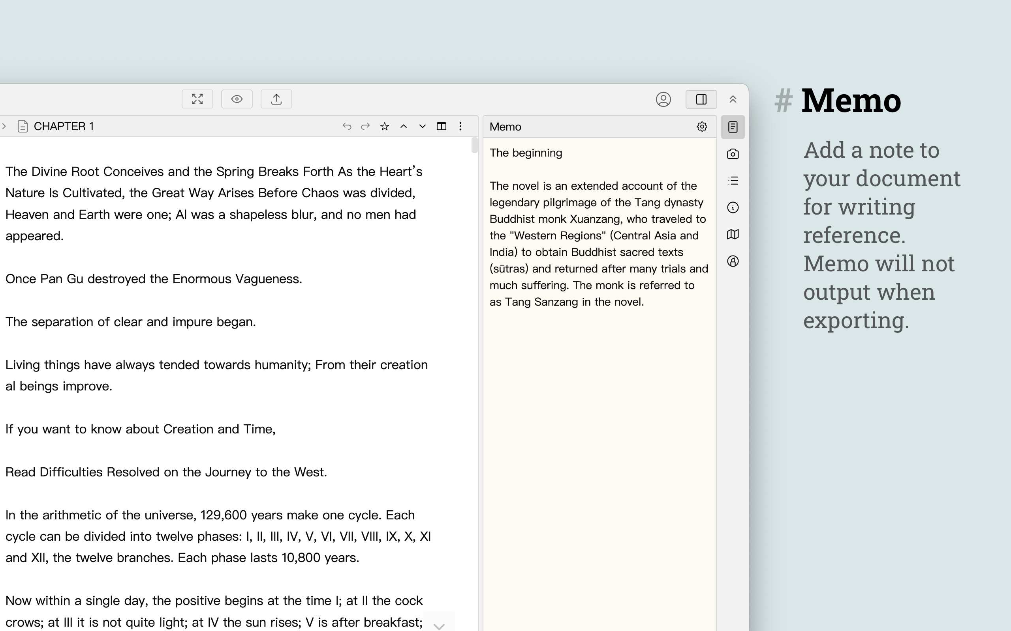This screenshot has height=631, width=1011.
Task: Open the document info panel
Action: click(x=733, y=207)
